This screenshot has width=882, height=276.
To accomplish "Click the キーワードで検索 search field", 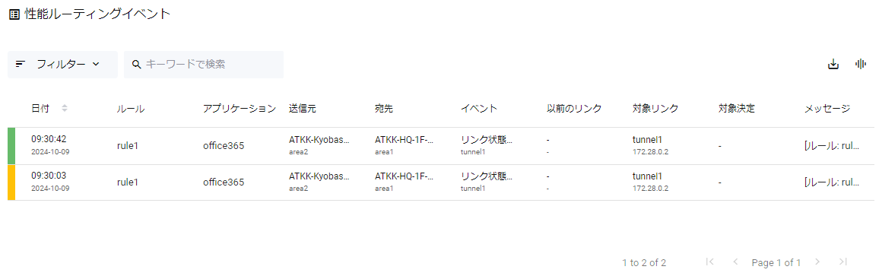I will (204, 65).
